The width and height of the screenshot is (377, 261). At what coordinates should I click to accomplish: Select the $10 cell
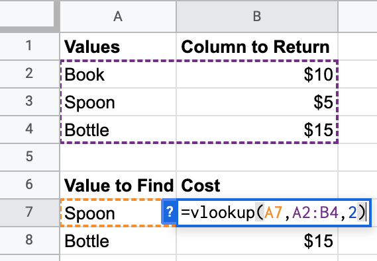pos(257,74)
